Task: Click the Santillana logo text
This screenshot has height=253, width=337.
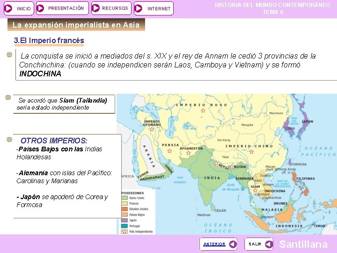Action: (x=303, y=245)
